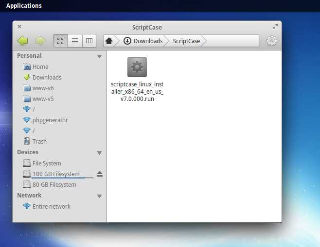Go back with the left green arrow
The width and height of the screenshot is (320, 247).
[x=23, y=41]
